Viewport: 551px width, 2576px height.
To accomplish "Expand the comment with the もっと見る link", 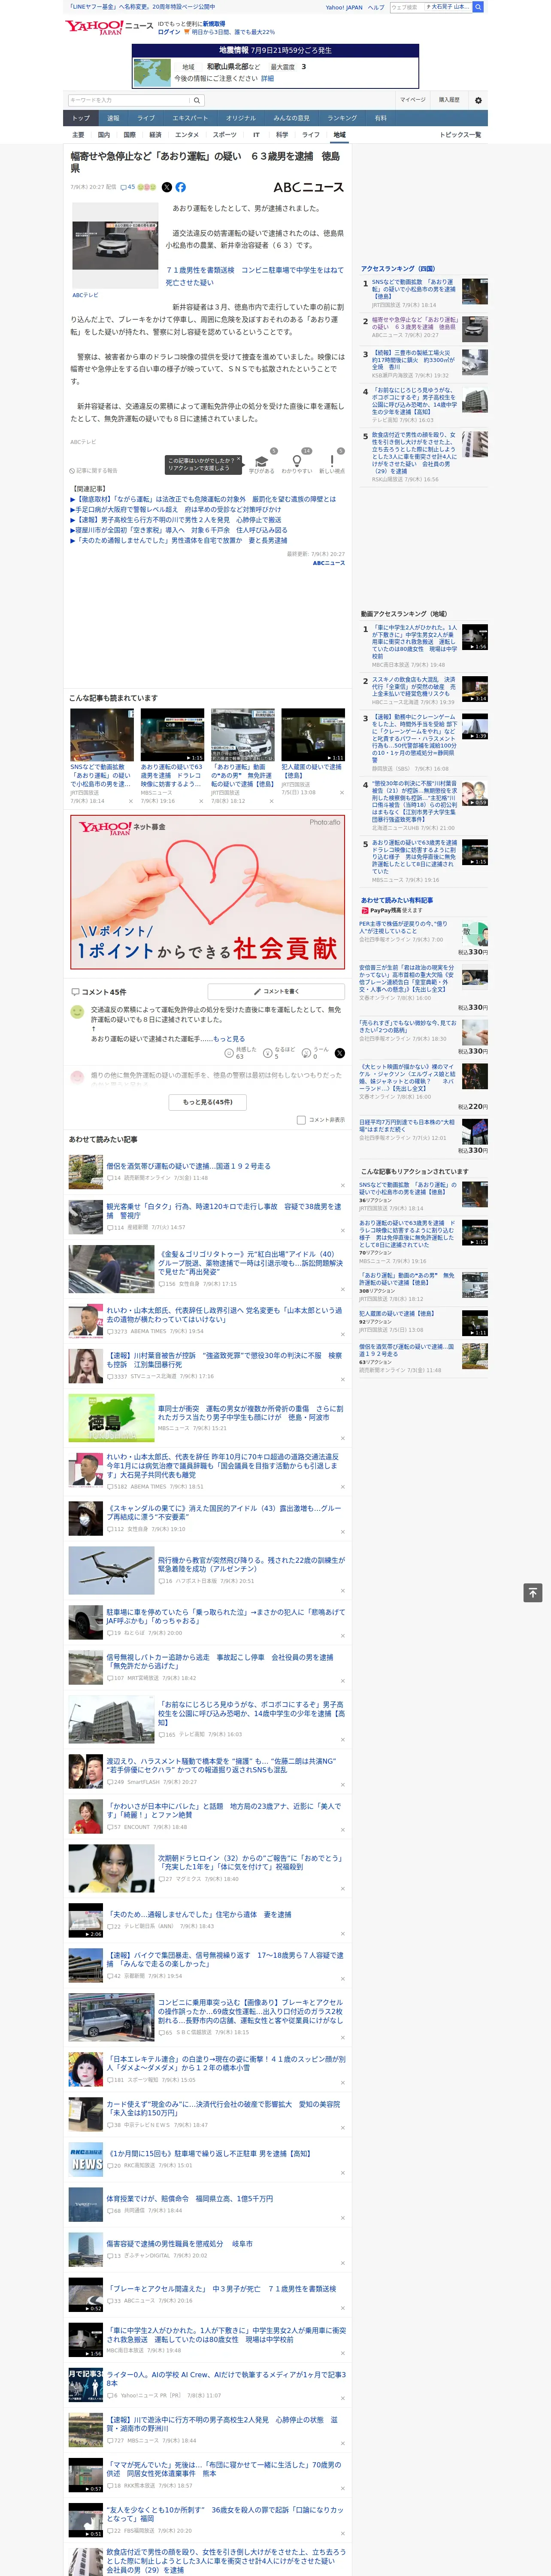I will tap(229, 1039).
